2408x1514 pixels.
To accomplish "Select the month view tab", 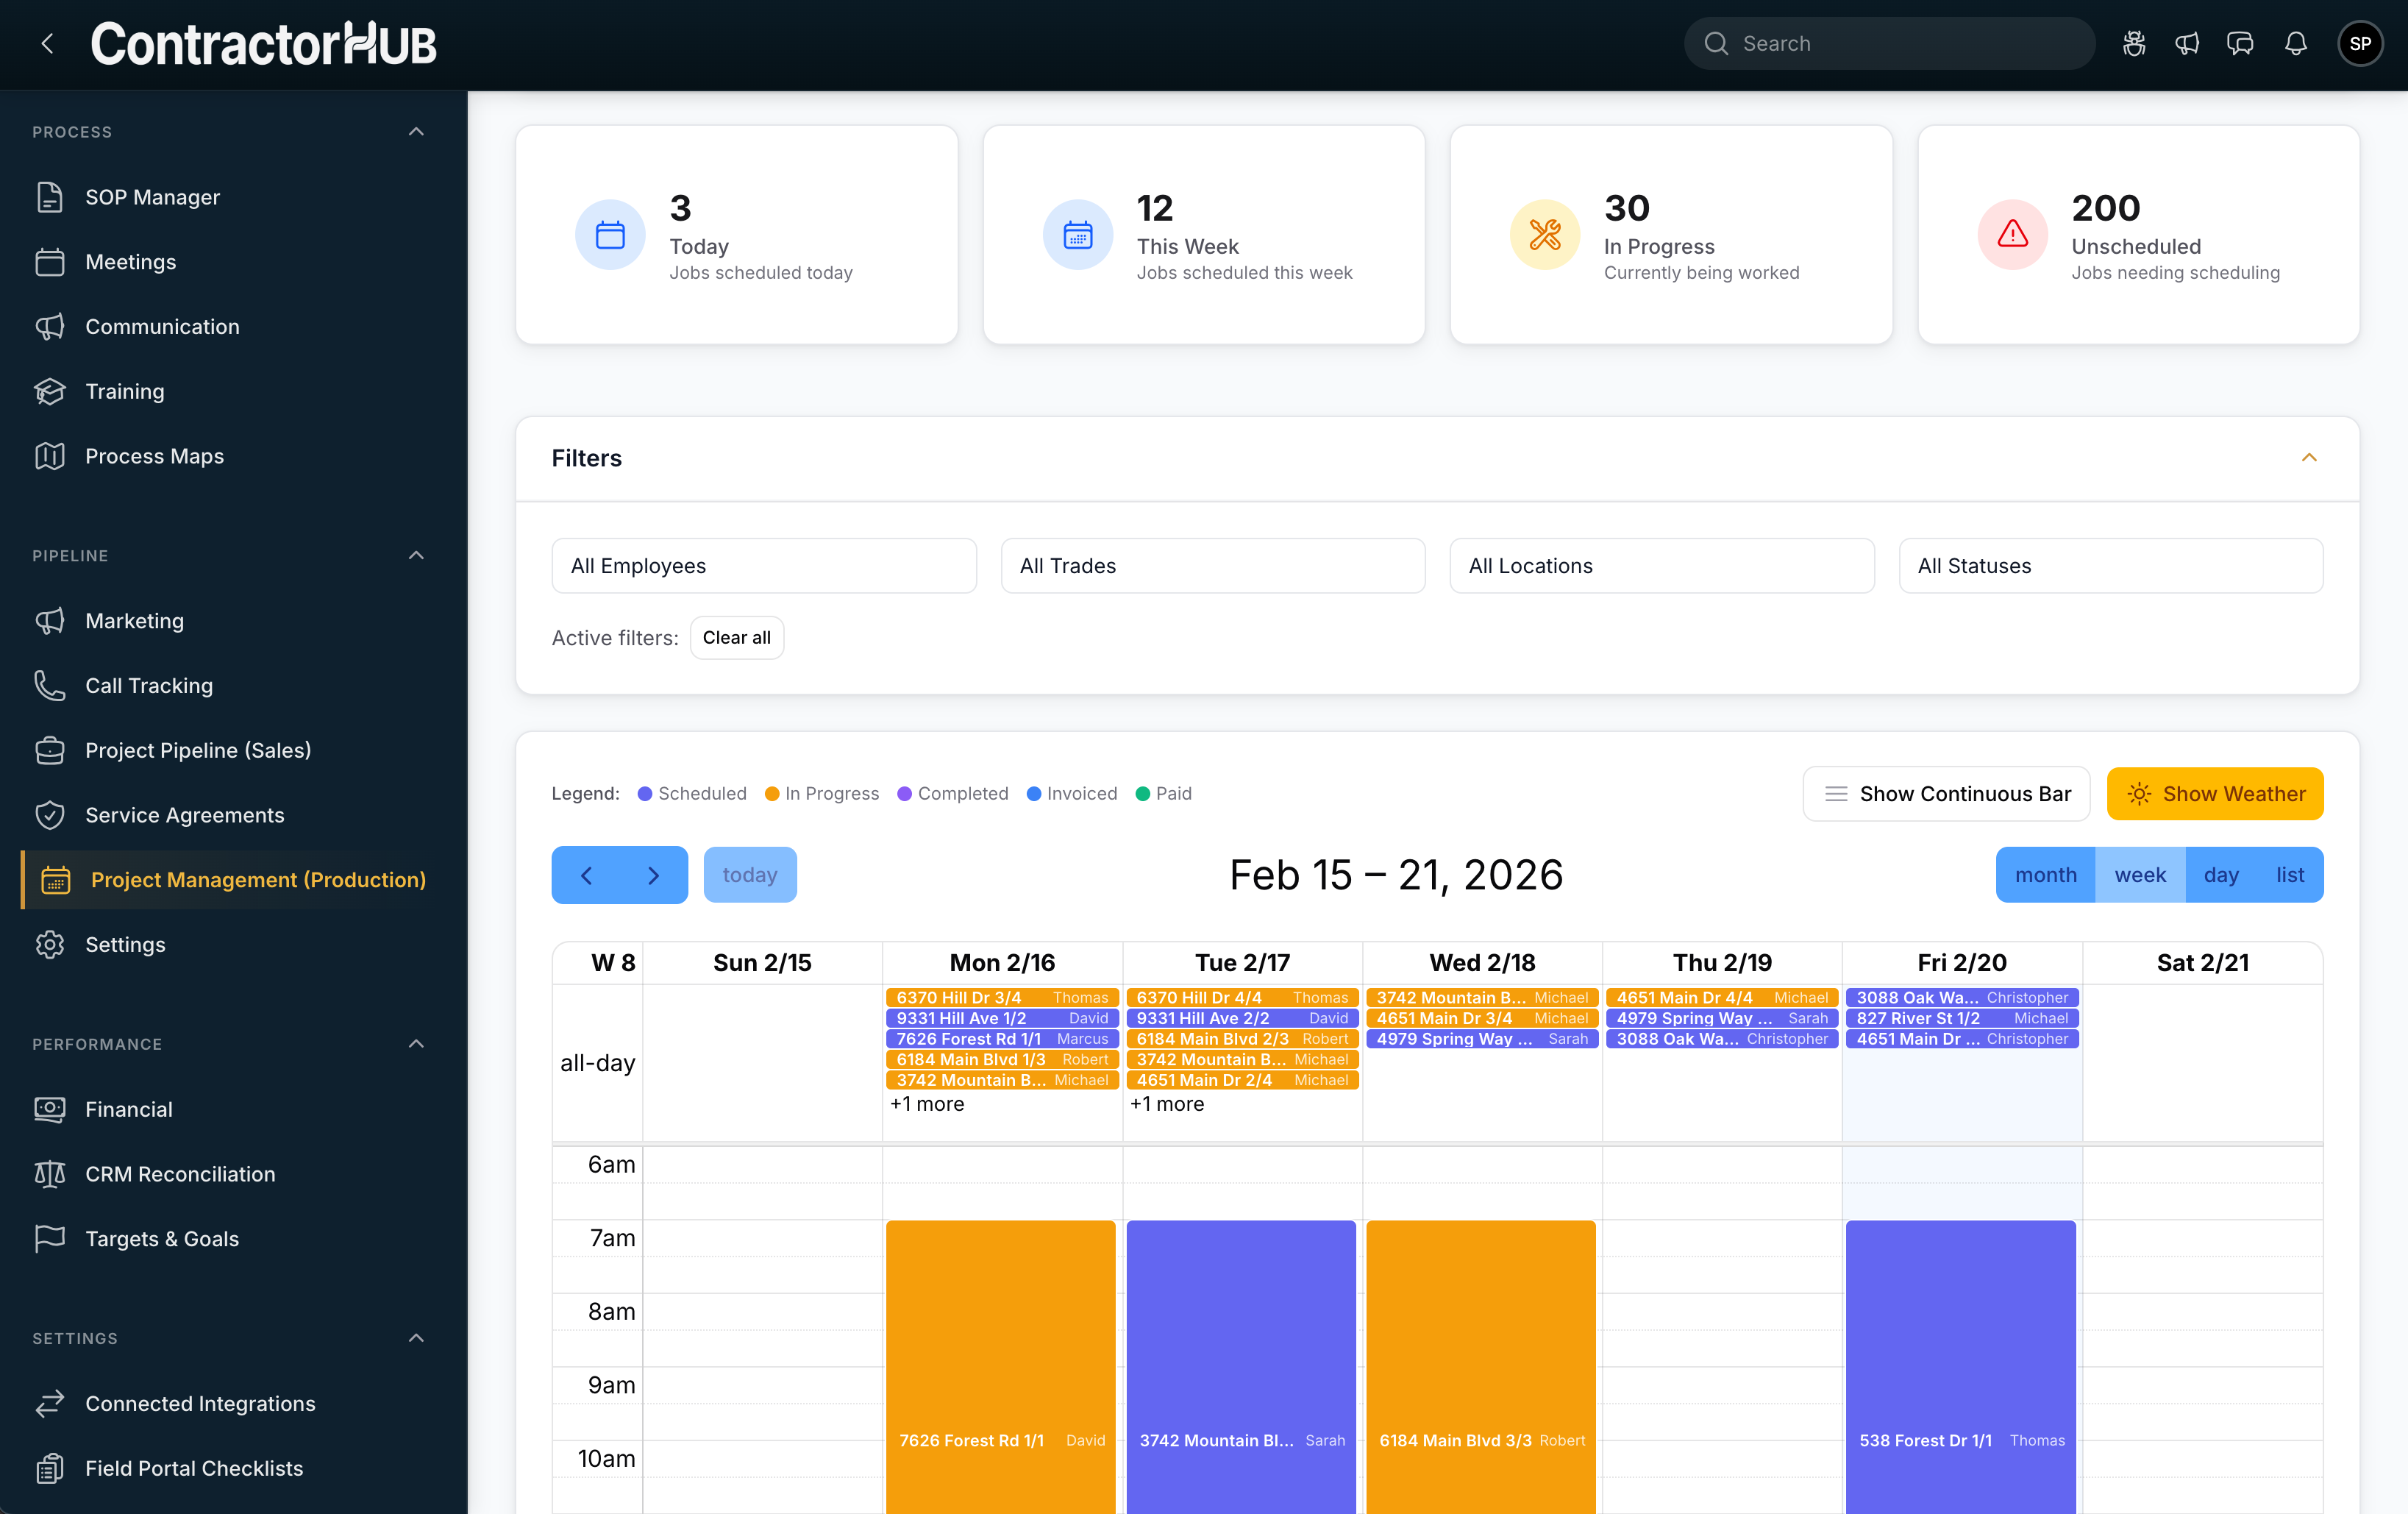I will (2045, 875).
